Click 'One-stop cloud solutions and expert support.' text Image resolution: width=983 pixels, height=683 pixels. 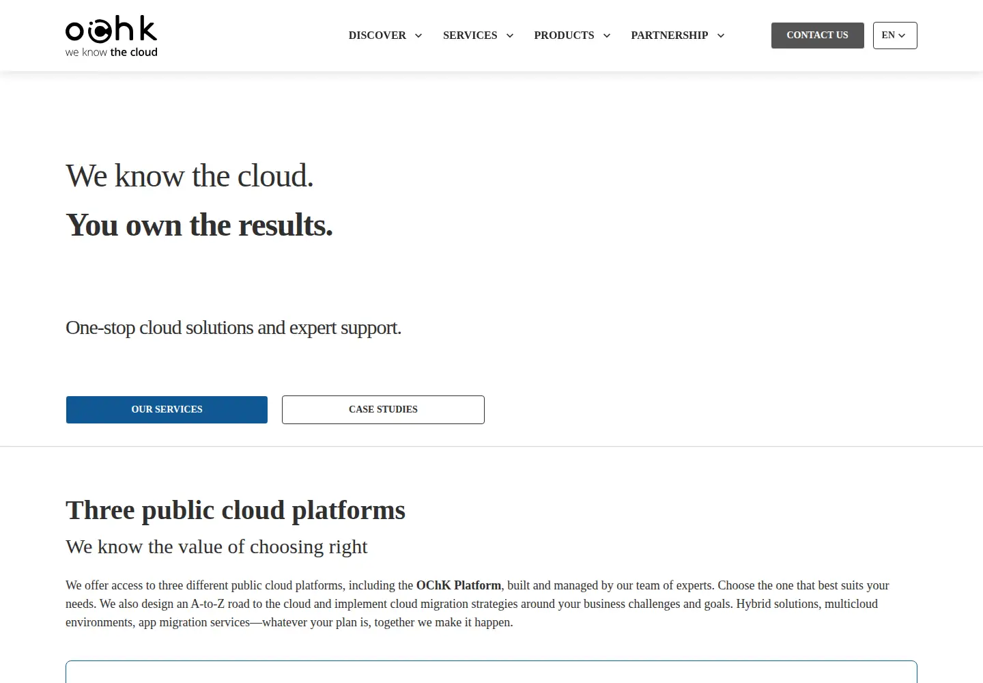[233, 328]
